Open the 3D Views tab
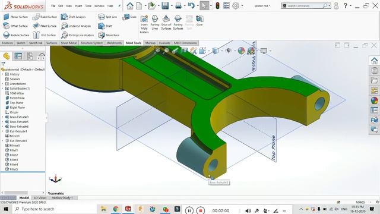The image size is (380, 214). pyautogui.click(x=40, y=198)
